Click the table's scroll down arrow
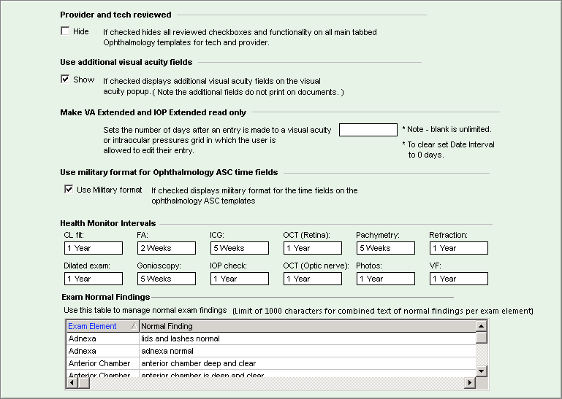The height and width of the screenshot is (399, 562). (x=482, y=371)
